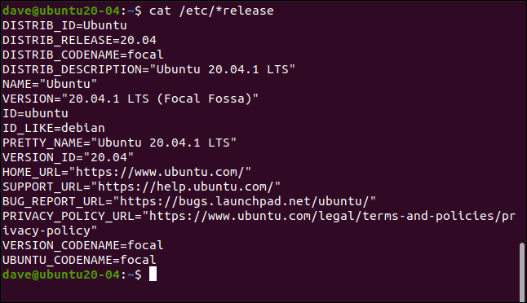Click the https://help.ubuntu.com/ support URL

point(186,187)
